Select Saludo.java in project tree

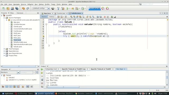click(x=18, y=47)
